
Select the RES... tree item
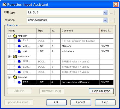[x=27, y=82]
